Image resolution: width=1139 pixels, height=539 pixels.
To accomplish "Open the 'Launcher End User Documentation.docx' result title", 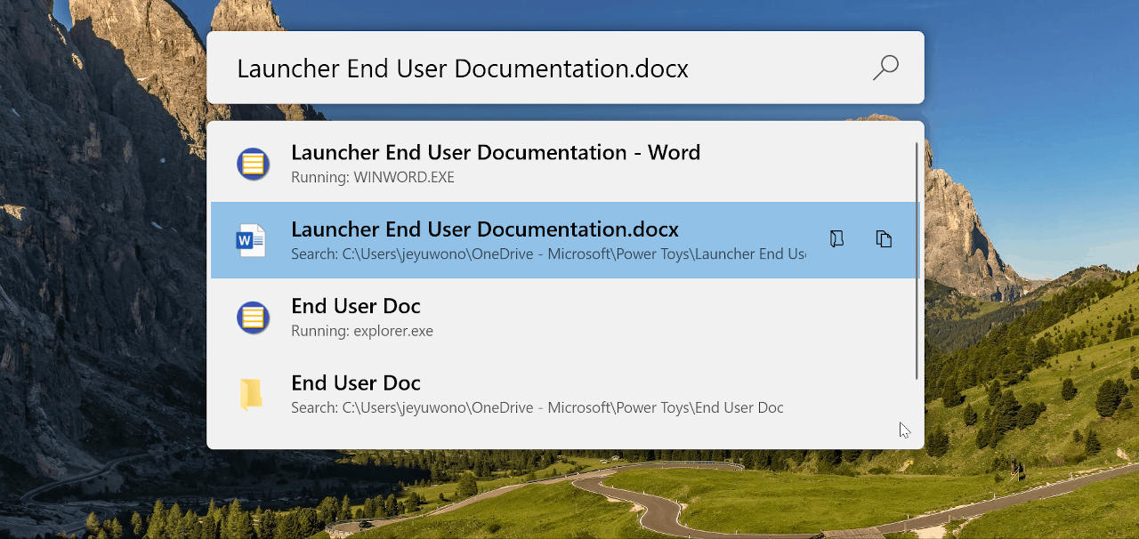I will click(485, 229).
